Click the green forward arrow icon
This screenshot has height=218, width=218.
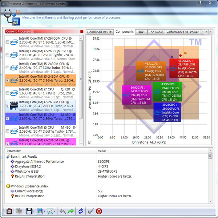tap(70, 211)
